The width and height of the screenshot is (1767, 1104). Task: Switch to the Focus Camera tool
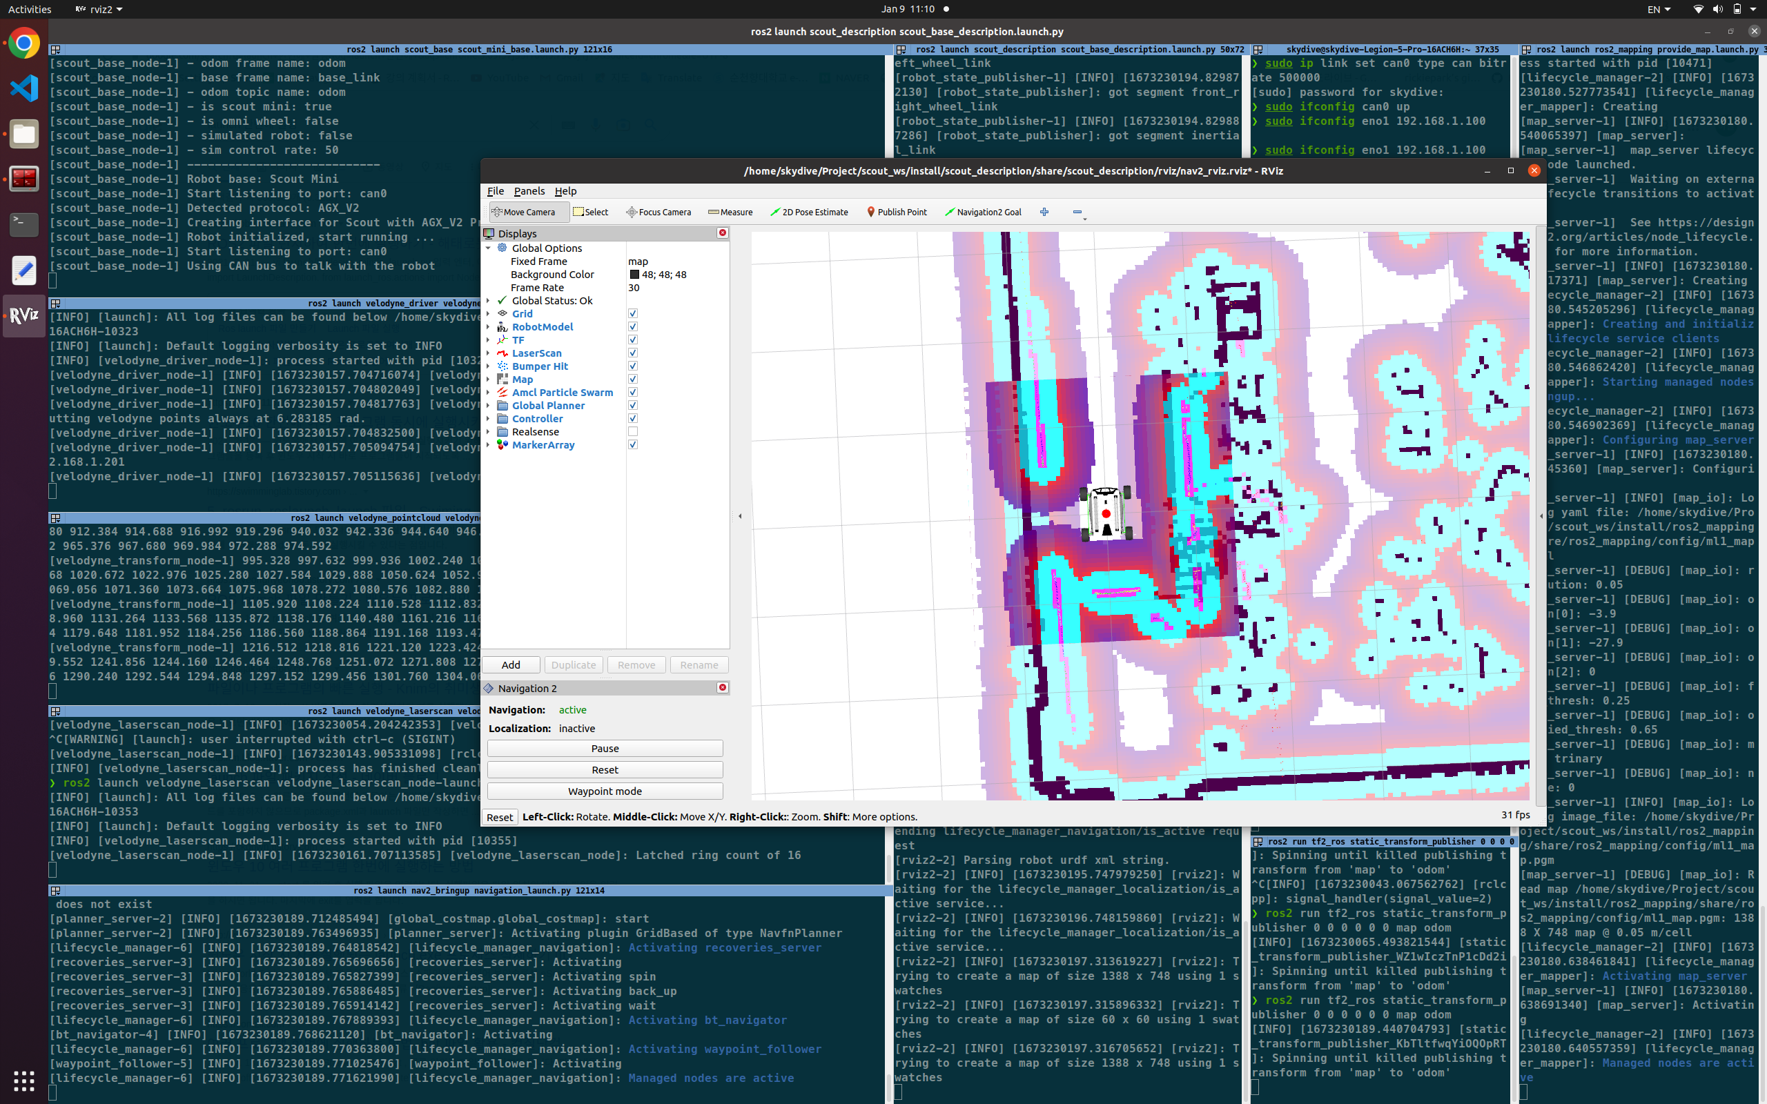tap(658, 212)
